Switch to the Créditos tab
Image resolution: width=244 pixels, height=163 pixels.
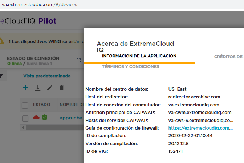229,57
